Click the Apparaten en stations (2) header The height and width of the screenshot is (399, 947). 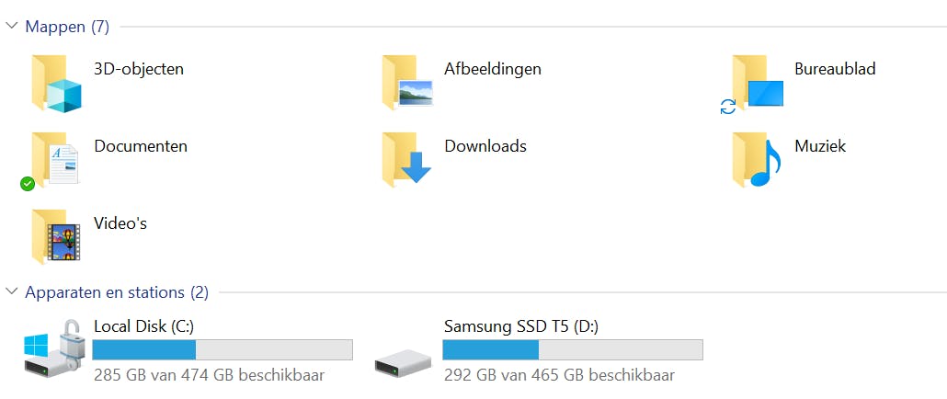click(117, 292)
